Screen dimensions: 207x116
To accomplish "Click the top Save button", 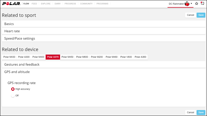I will tap(201, 15).
